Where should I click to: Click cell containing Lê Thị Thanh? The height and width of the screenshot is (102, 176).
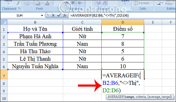pos(35,58)
